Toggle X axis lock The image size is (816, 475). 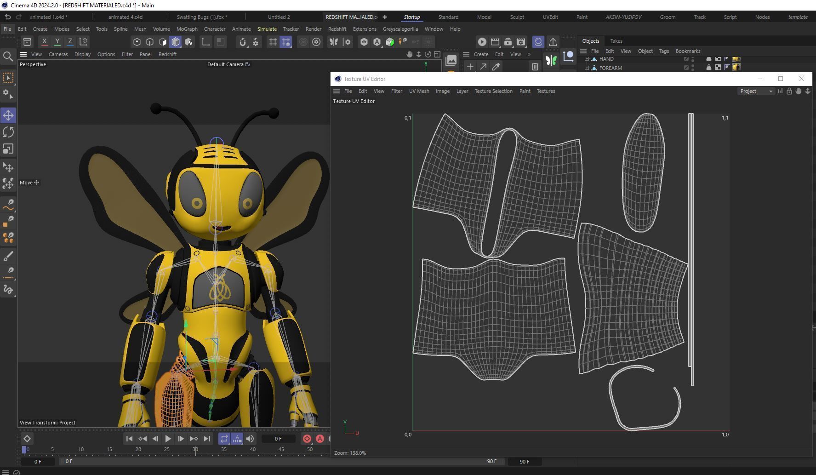click(x=44, y=42)
